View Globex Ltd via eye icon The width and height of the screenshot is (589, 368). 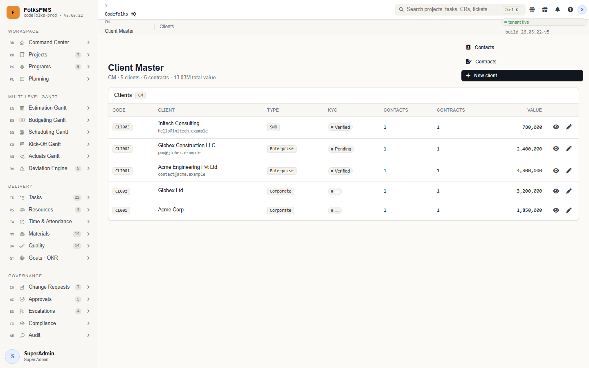coord(556,191)
